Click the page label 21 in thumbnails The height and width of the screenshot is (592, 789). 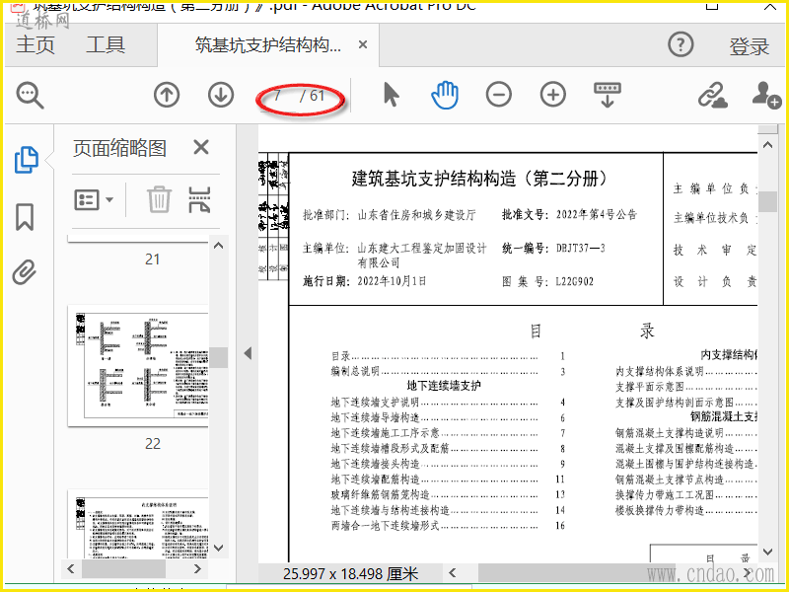pyautogui.click(x=153, y=259)
